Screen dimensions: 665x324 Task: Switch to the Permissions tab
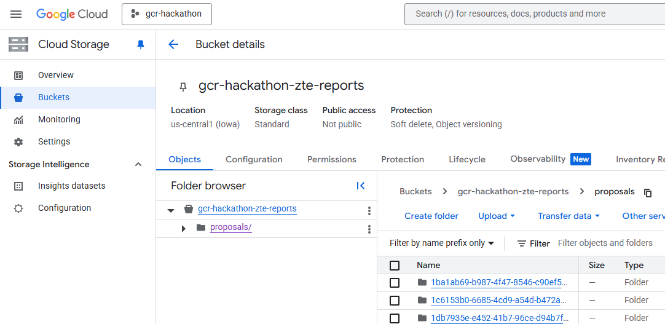(332, 159)
